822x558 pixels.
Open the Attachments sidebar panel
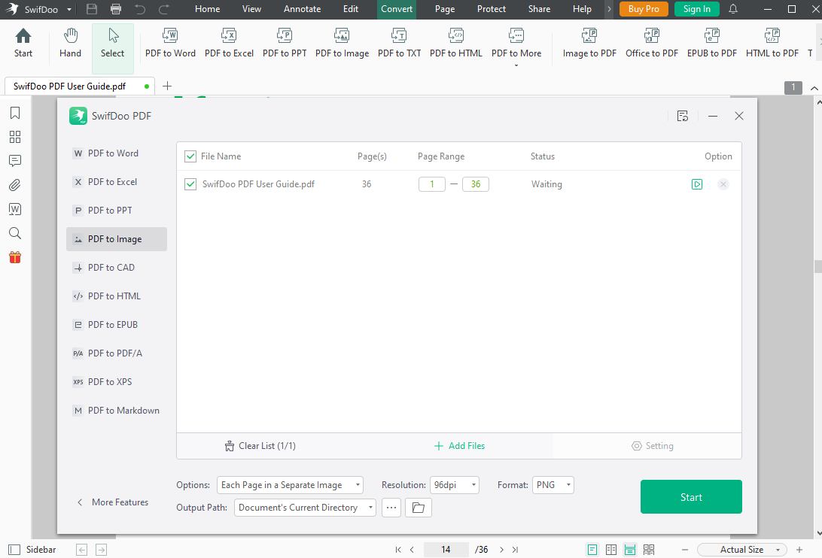coord(15,185)
